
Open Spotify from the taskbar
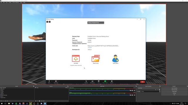coord(16,104)
